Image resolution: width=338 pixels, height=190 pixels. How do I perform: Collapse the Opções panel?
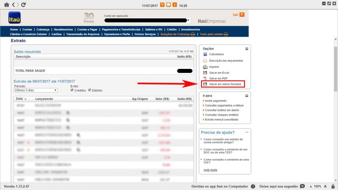pyautogui.click(x=247, y=49)
